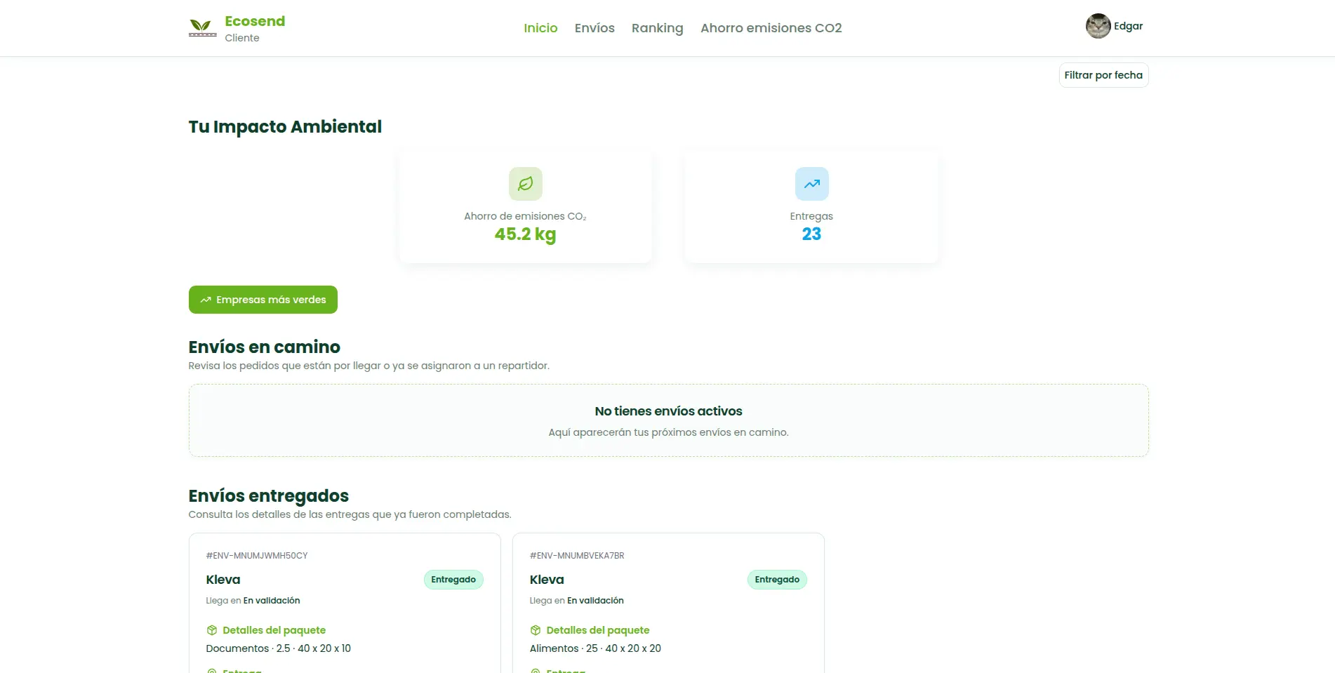Open the Filtrar por fecha filter
The width and height of the screenshot is (1335, 673).
tap(1103, 75)
